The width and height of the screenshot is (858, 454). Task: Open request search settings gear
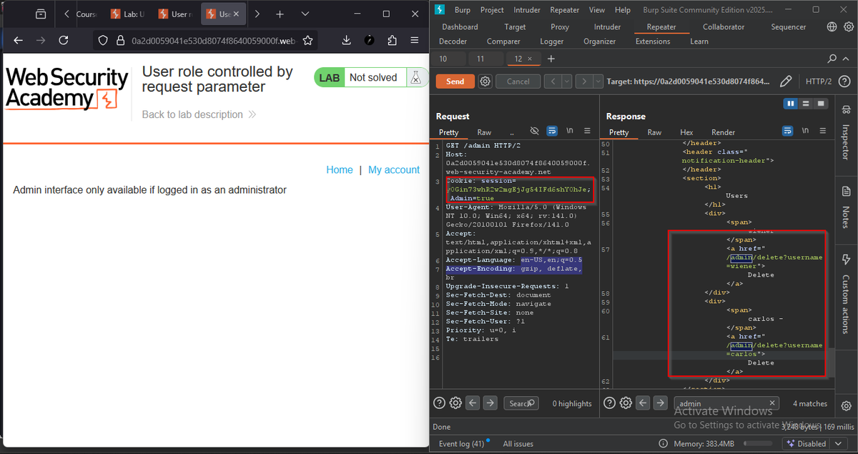click(455, 403)
